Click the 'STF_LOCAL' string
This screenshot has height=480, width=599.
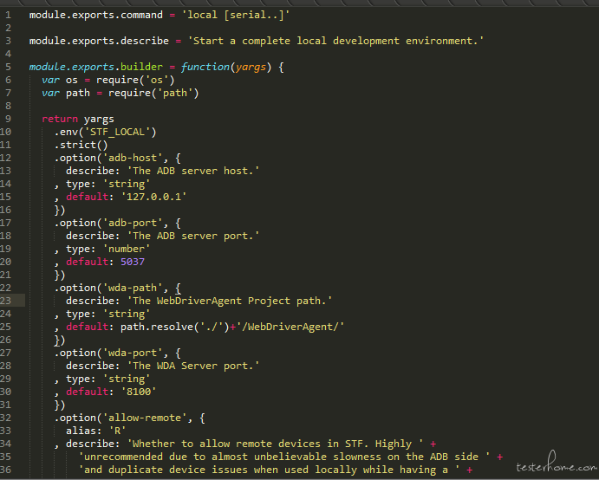(x=117, y=132)
